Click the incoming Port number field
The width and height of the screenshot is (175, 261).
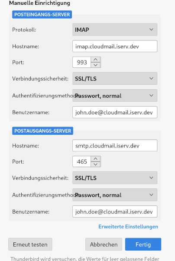point(82,62)
